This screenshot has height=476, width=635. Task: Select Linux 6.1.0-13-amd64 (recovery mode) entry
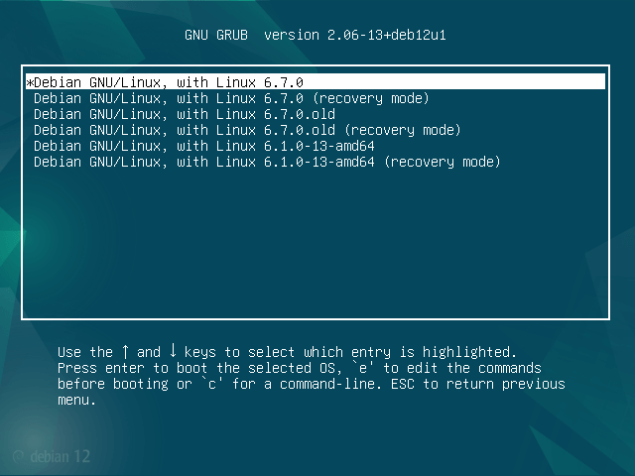(267, 162)
